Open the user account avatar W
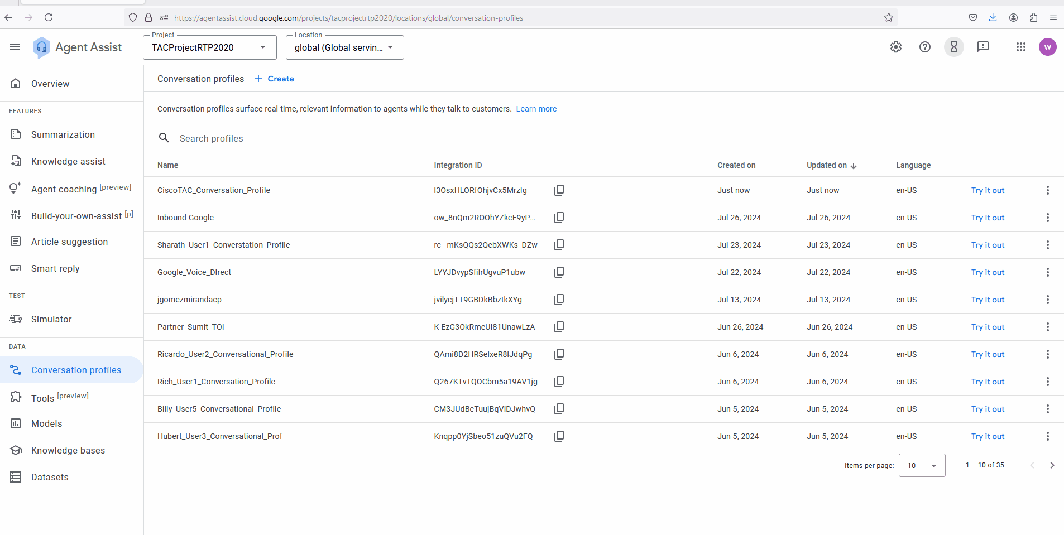Viewport: 1064px width, 535px height. click(1048, 47)
